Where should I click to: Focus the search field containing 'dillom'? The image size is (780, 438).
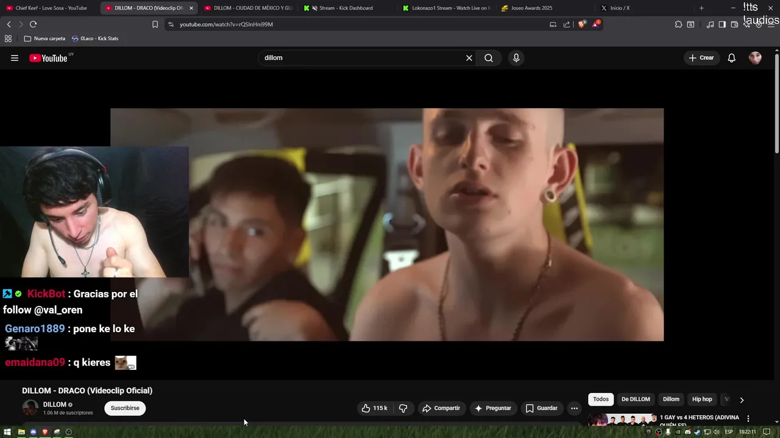click(363, 58)
